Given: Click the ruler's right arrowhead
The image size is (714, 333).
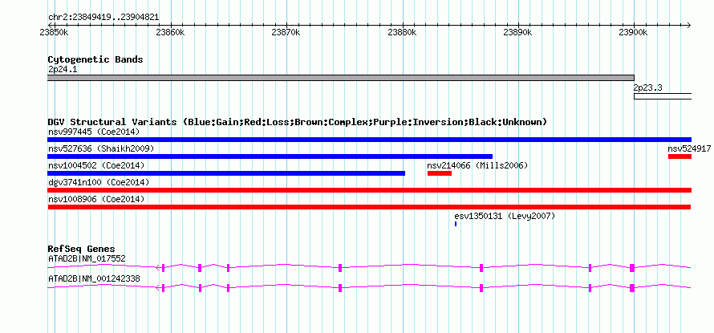Looking at the screenshot, I should coord(688,25).
